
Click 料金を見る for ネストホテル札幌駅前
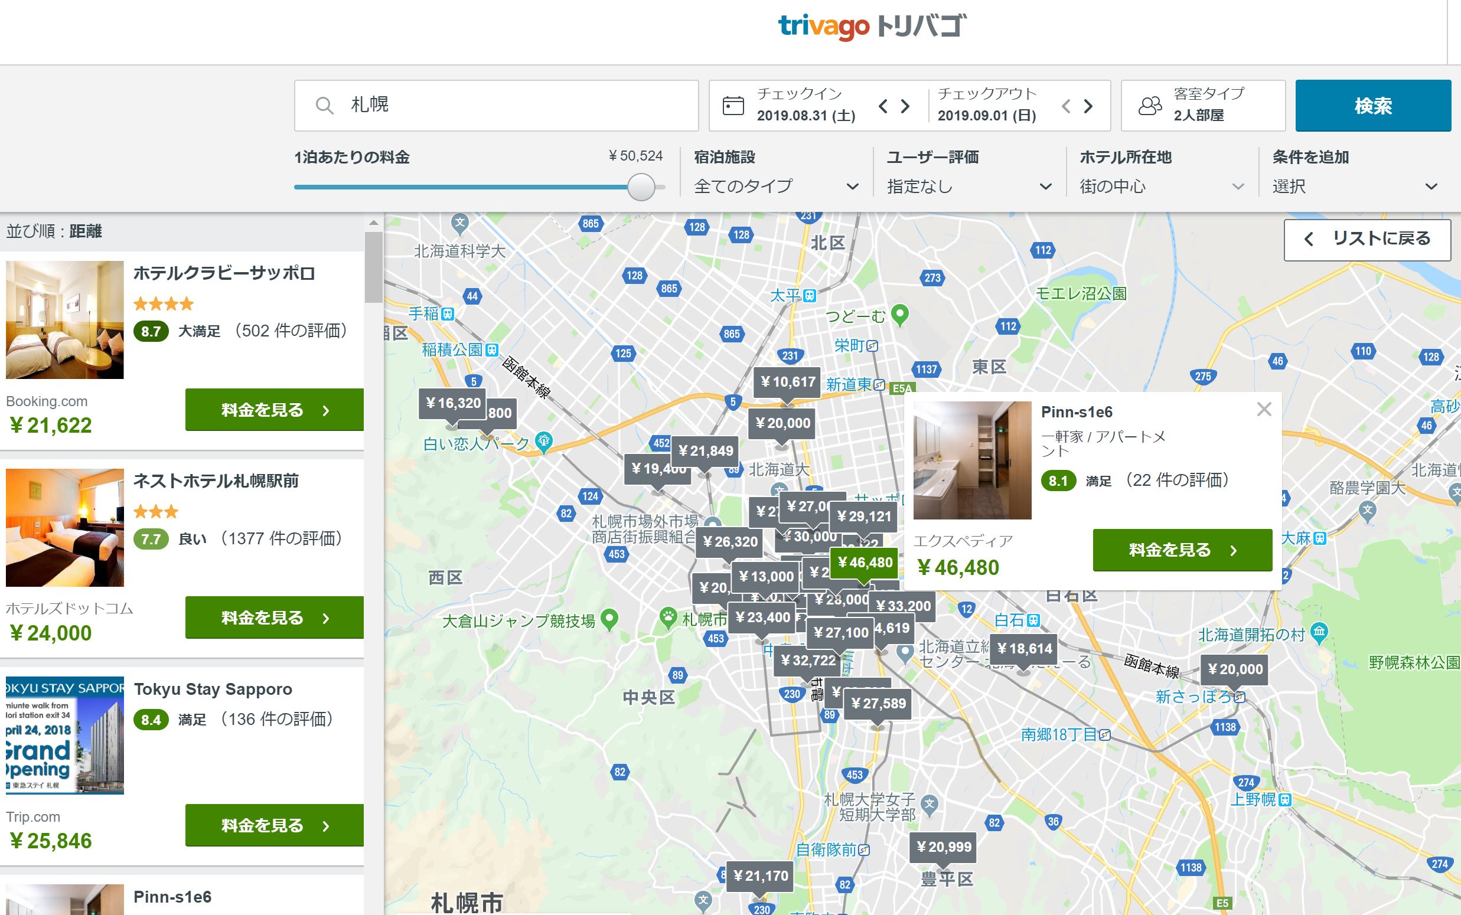click(274, 617)
